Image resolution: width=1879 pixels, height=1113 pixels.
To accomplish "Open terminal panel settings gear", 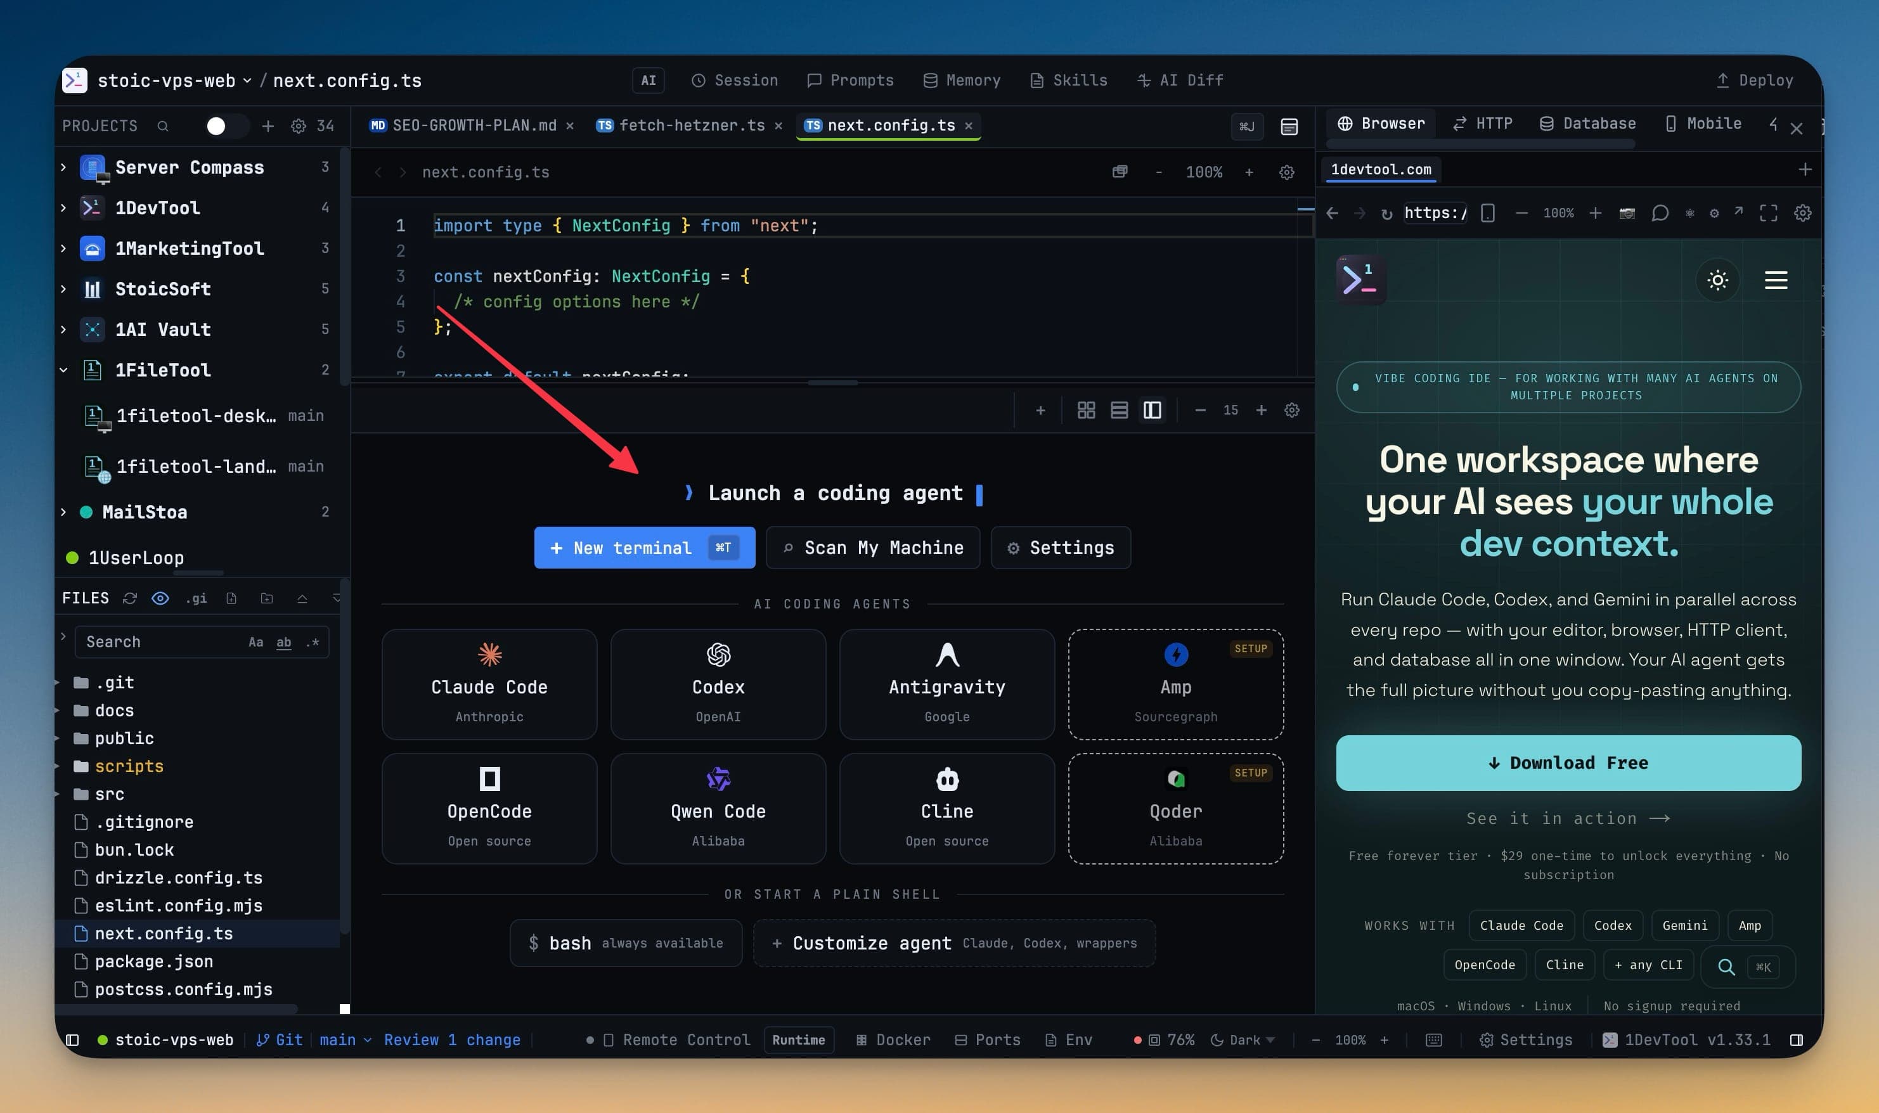I will (x=1292, y=410).
